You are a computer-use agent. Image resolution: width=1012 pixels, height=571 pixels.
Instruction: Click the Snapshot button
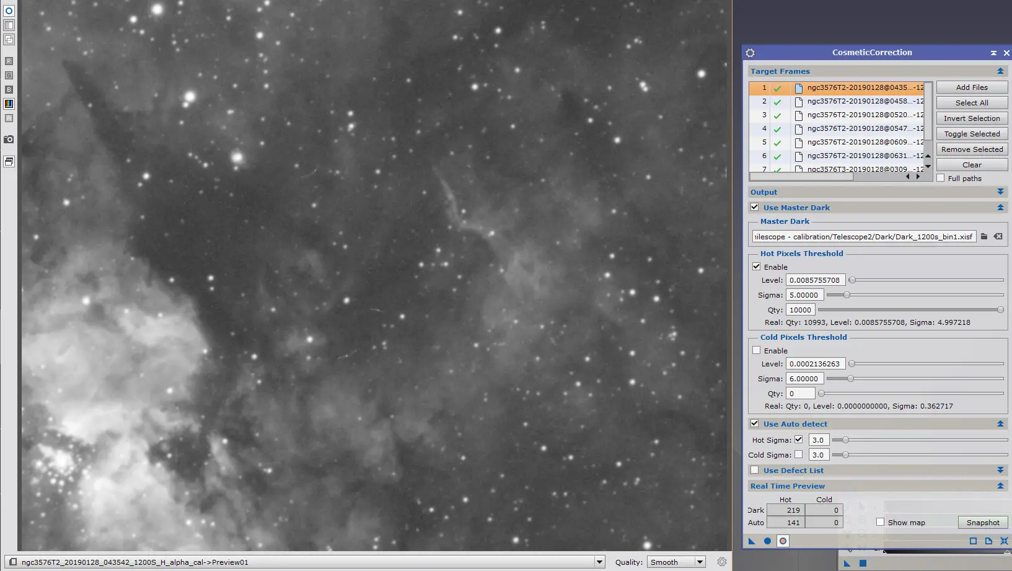click(983, 523)
